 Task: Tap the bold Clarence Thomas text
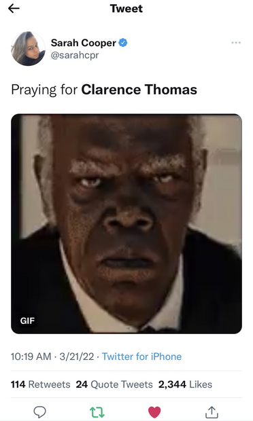(139, 90)
